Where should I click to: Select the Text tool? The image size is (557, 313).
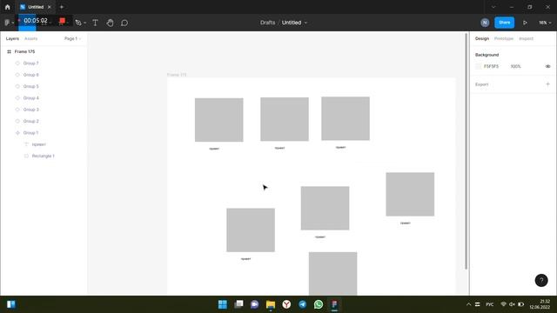pyautogui.click(x=95, y=23)
